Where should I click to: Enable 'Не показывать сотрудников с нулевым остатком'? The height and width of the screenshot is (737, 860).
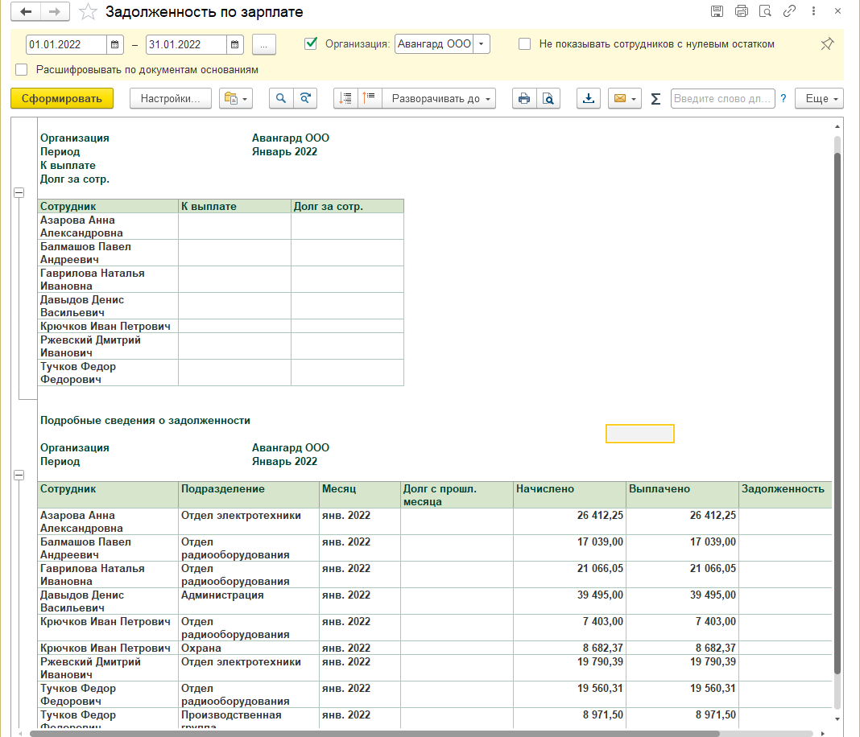[524, 44]
